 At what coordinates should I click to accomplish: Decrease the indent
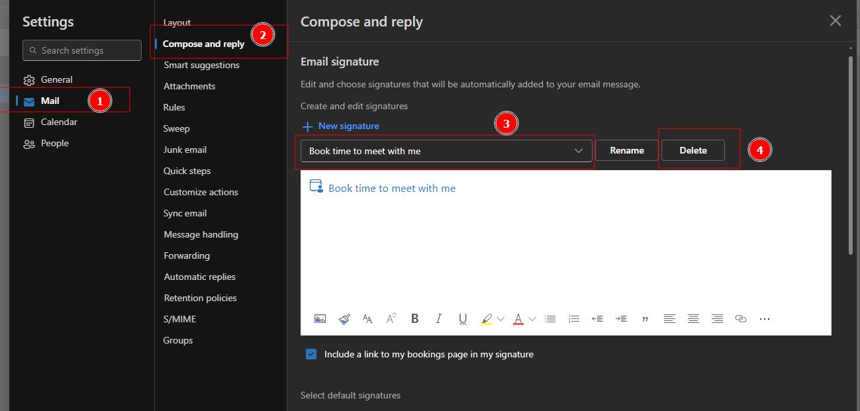(598, 319)
